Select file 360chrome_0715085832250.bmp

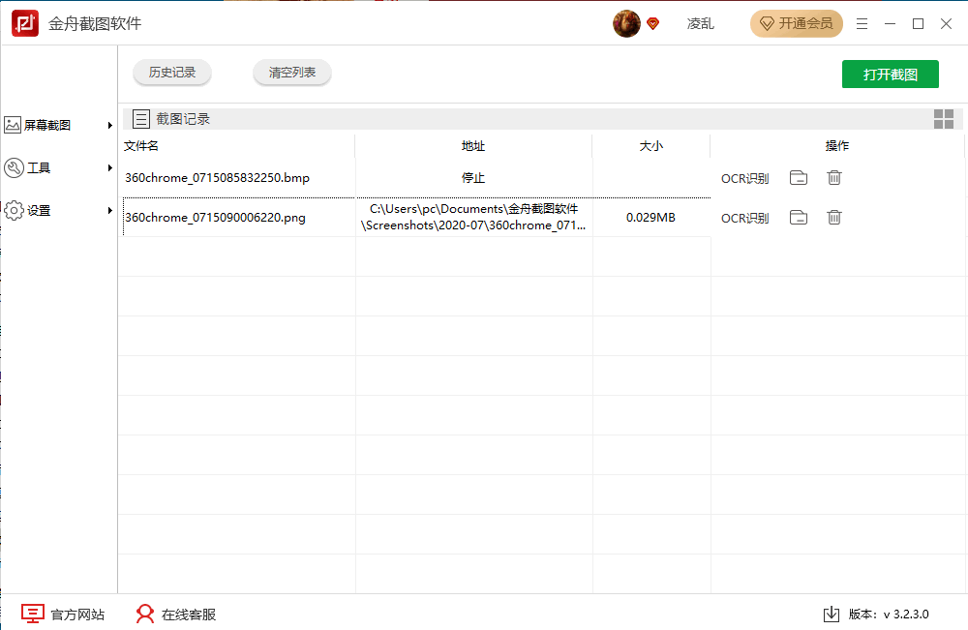click(217, 178)
